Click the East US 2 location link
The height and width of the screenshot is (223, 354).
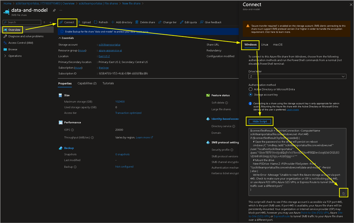point(104,56)
